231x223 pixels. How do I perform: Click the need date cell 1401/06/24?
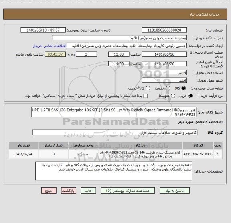click(24, 154)
